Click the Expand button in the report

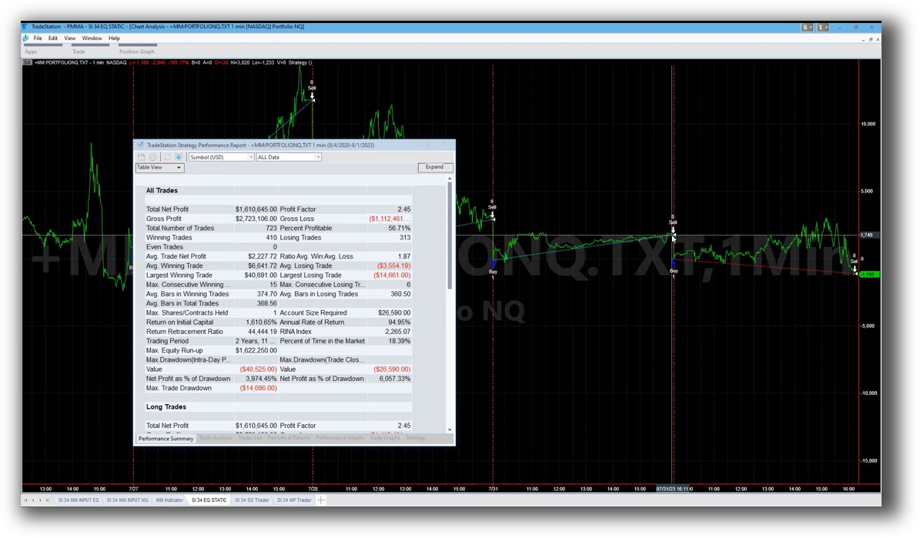[x=435, y=167]
